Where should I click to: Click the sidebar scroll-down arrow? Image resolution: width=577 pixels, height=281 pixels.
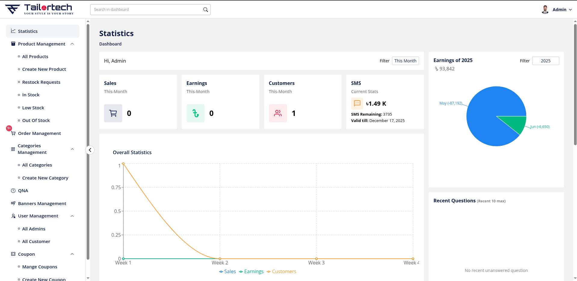88,278
